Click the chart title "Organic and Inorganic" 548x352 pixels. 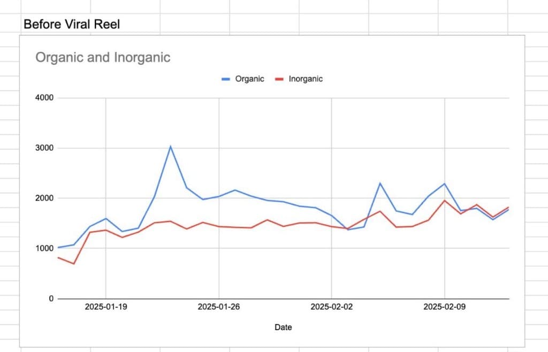click(x=103, y=57)
